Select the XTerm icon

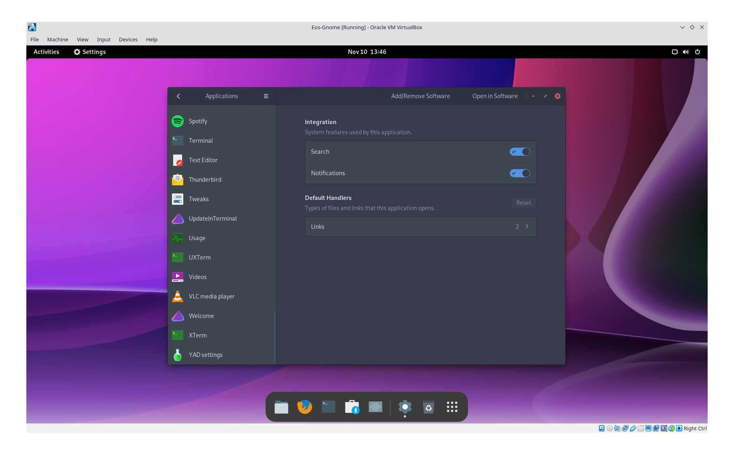coord(178,335)
